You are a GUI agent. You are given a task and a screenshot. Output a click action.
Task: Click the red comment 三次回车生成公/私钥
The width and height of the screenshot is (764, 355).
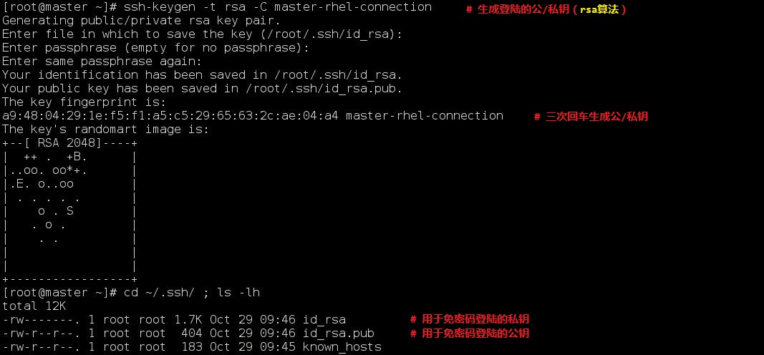coord(591,117)
